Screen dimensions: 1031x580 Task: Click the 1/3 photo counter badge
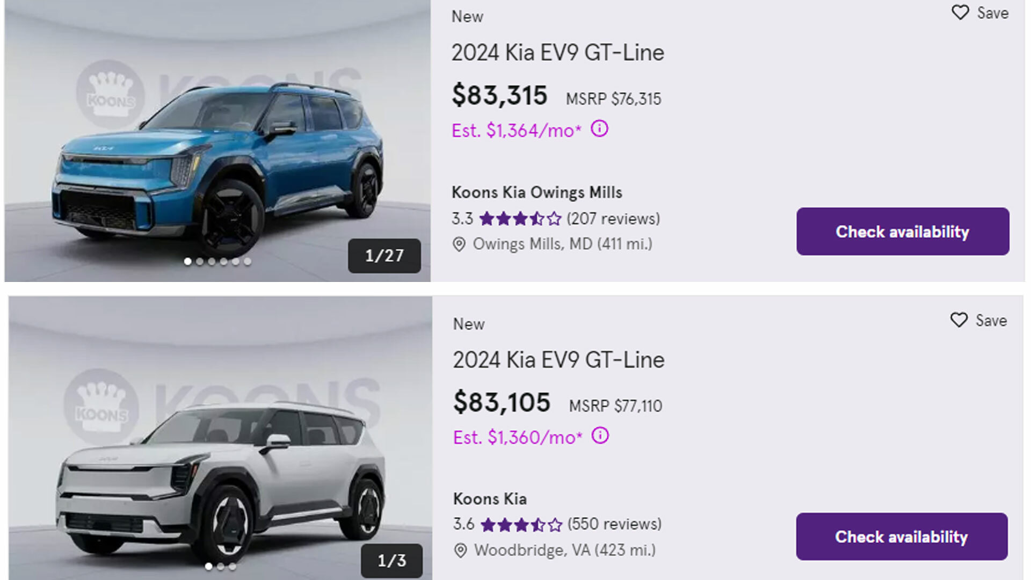pos(391,561)
